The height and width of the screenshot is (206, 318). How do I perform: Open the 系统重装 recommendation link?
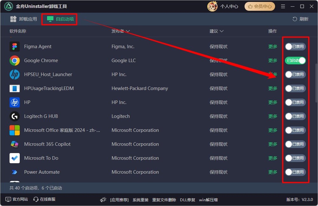(140, 200)
